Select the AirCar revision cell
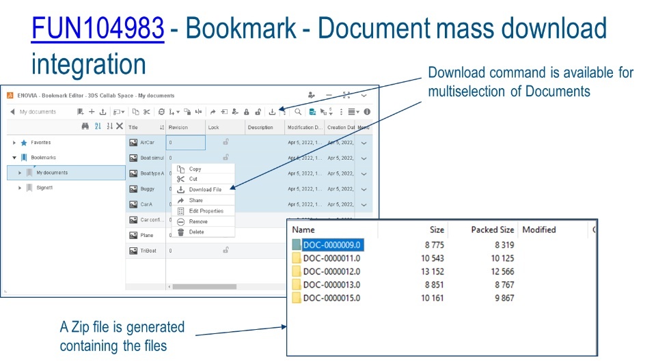This screenshot has width=656, height=364. coord(186,143)
